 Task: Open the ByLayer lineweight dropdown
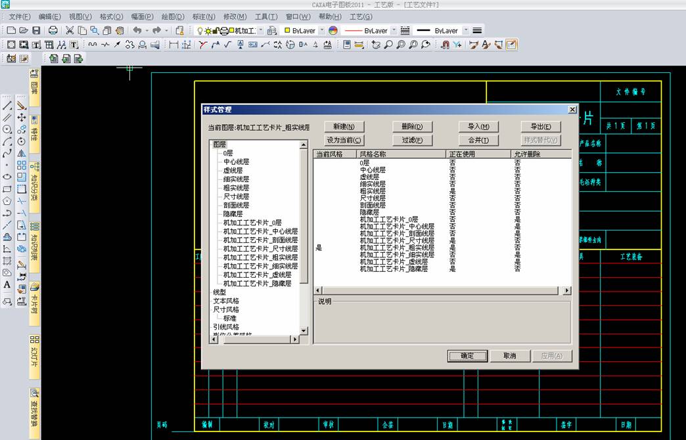(x=466, y=30)
